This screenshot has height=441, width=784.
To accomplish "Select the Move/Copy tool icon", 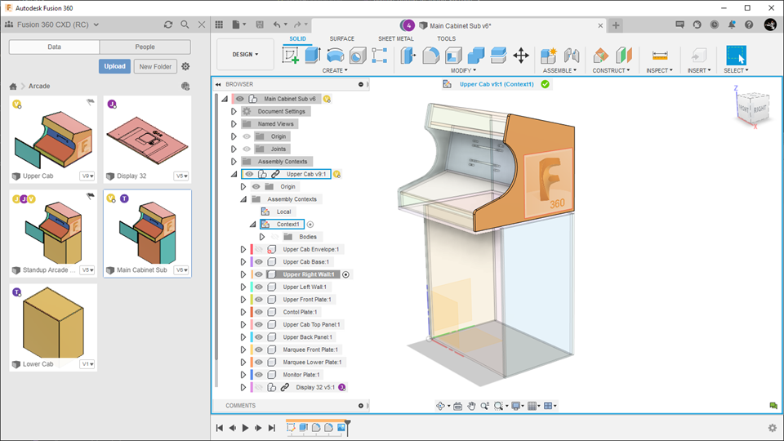I will (521, 56).
